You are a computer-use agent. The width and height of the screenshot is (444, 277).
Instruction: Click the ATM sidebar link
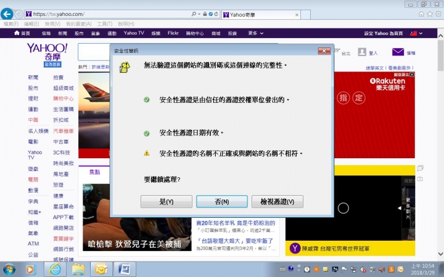(x=33, y=244)
